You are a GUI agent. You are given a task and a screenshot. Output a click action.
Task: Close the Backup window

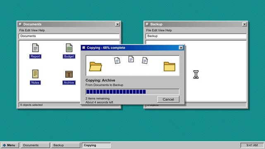(244, 24)
